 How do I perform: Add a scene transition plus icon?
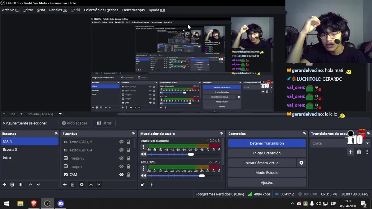click(350, 152)
